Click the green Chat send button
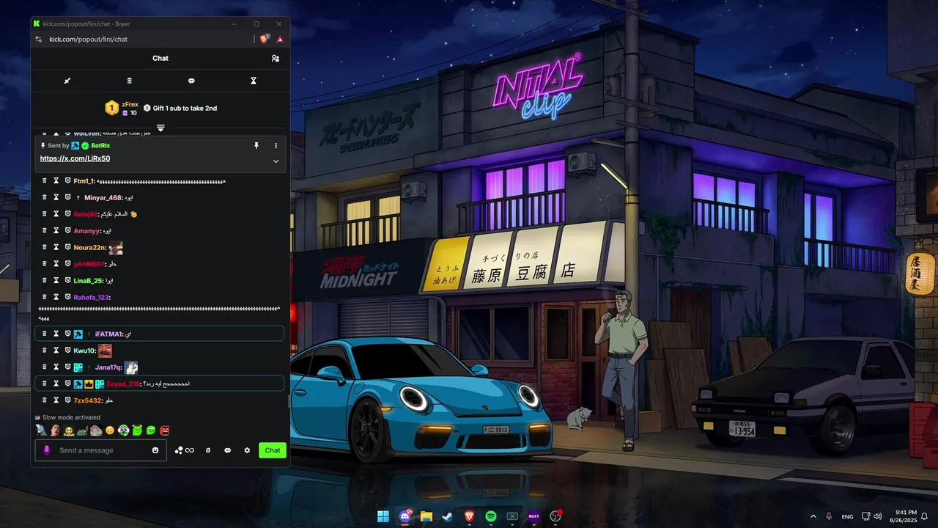This screenshot has height=528, width=938. [273, 450]
